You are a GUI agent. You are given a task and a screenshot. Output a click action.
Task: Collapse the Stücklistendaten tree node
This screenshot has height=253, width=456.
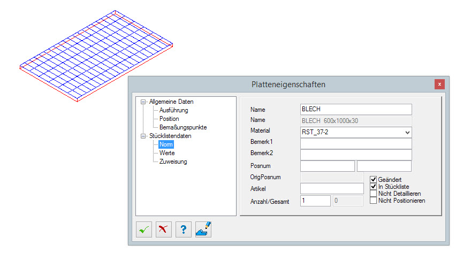pyautogui.click(x=143, y=136)
